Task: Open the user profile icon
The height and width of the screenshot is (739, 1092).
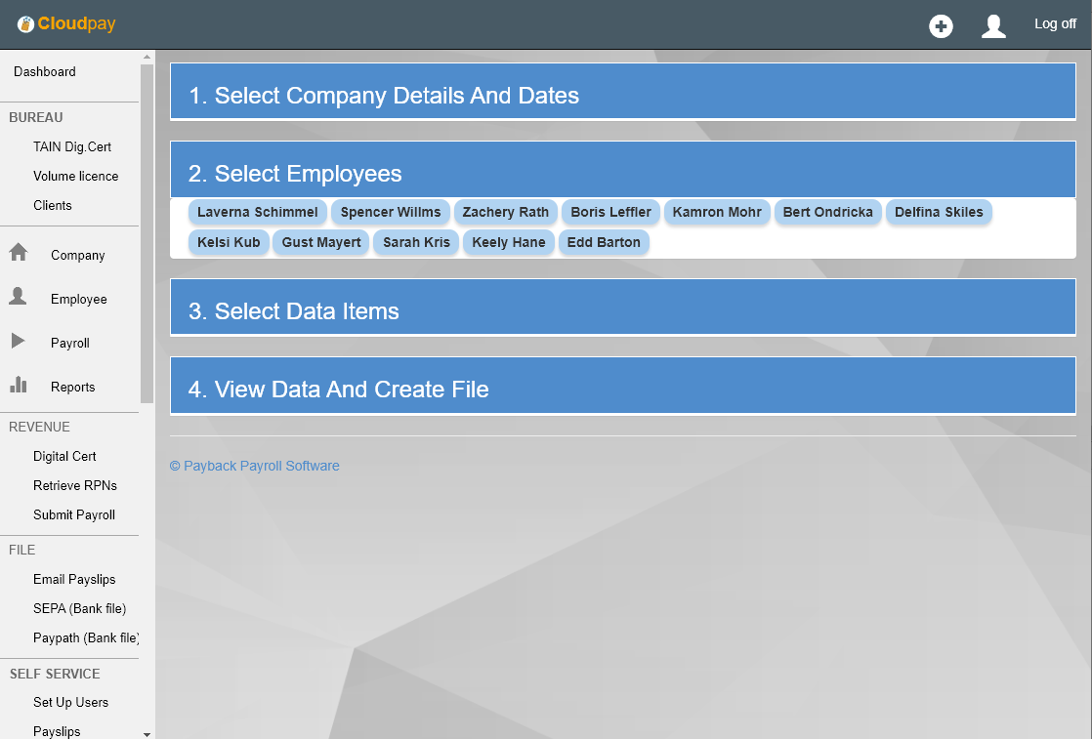Action: pos(993,26)
